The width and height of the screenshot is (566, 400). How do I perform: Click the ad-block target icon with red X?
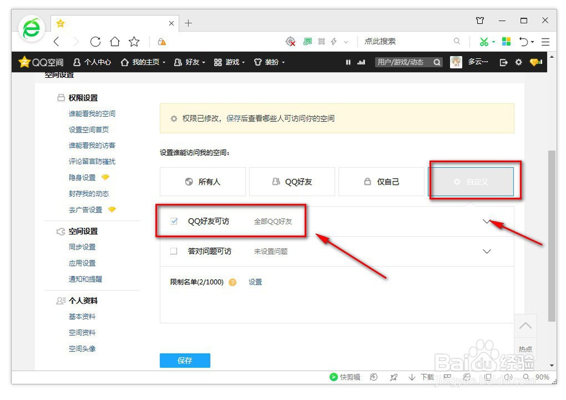[x=290, y=42]
